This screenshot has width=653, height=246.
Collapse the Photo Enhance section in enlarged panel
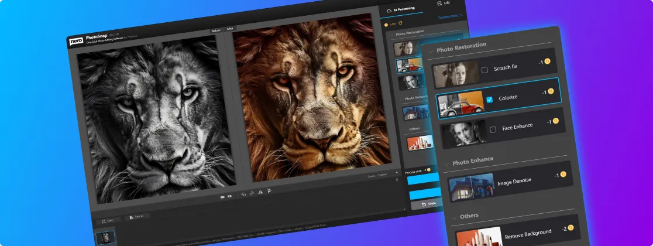[x=447, y=163]
